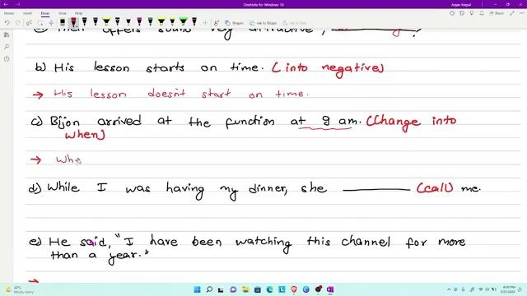Show the notebook navigation pane
527x296 pixels.
click(7, 35)
